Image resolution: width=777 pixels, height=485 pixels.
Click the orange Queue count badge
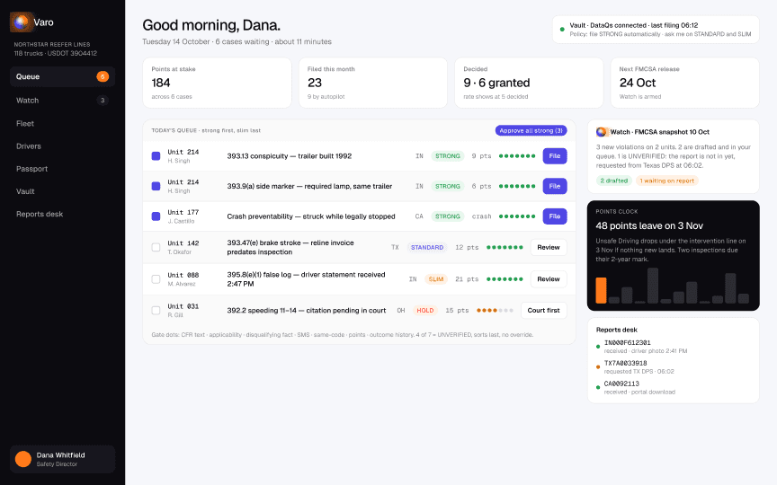click(103, 76)
